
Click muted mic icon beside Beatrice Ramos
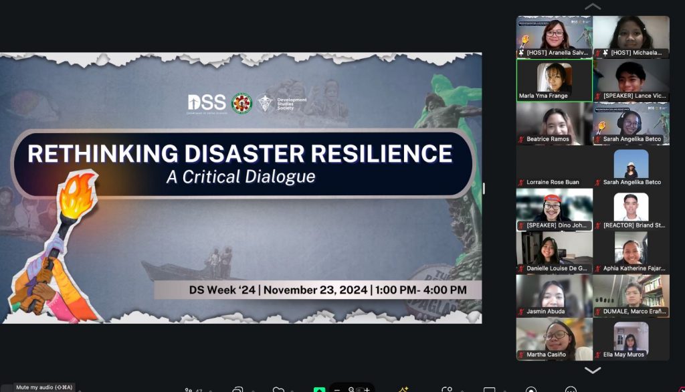pos(521,139)
